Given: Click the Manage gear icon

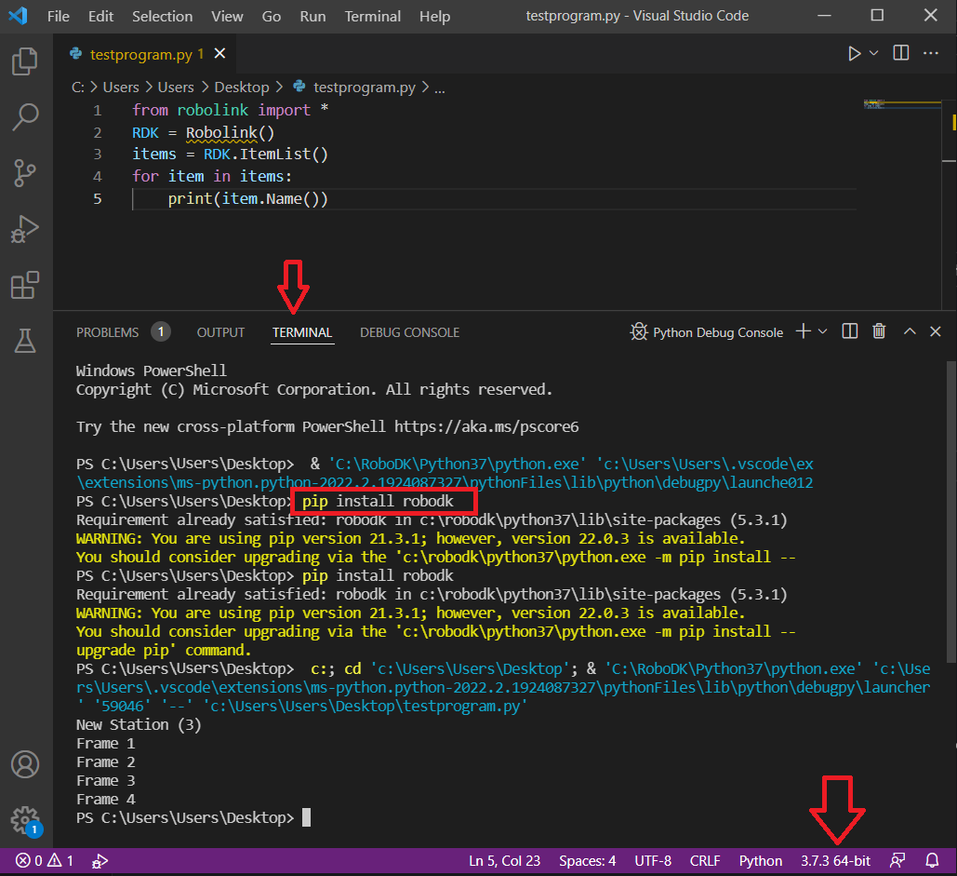Looking at the screenshot, I should 25,819.
